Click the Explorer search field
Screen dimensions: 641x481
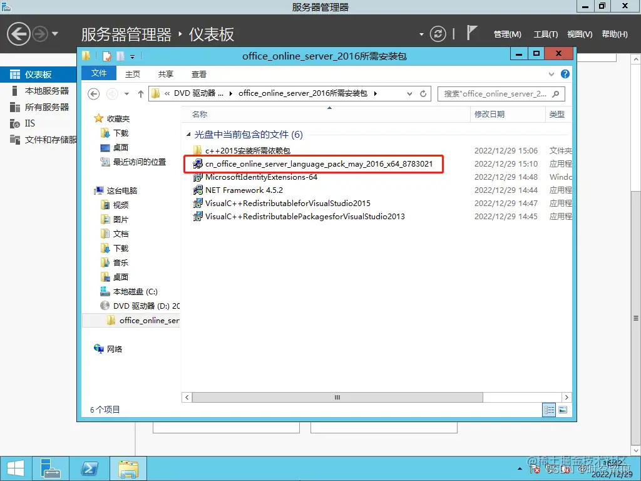[501, 94]
